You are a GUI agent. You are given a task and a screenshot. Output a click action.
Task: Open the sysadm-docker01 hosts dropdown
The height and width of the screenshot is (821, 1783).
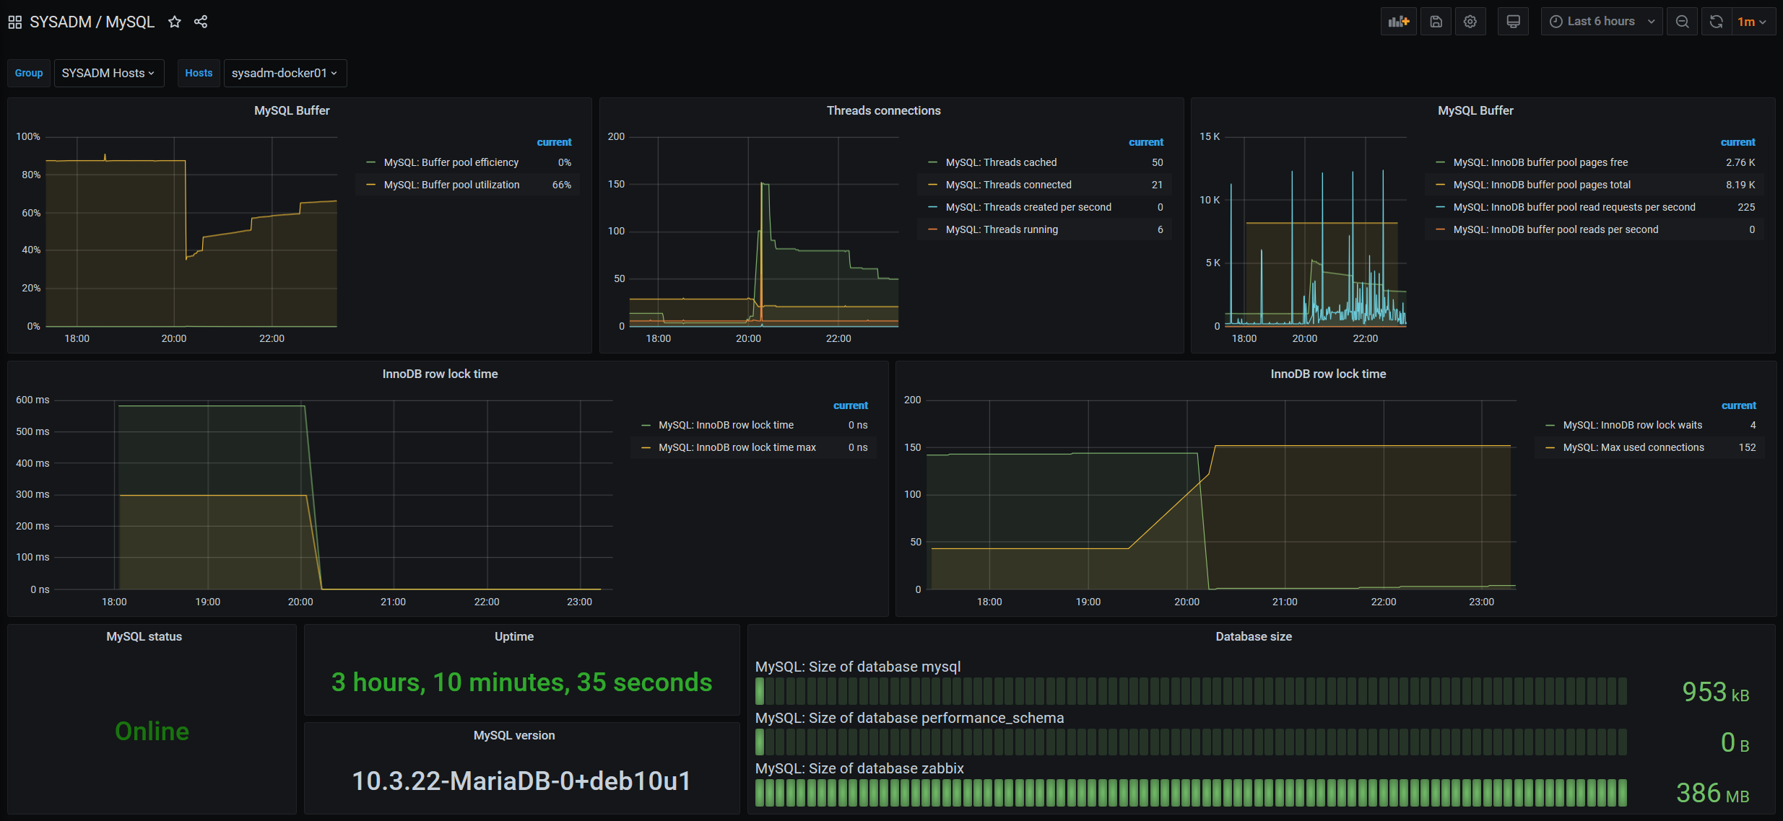tap(285, 73)
